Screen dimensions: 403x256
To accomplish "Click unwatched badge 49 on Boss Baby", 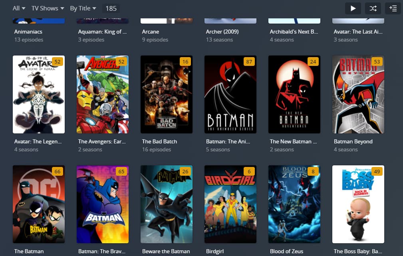I will pos(377,171).
